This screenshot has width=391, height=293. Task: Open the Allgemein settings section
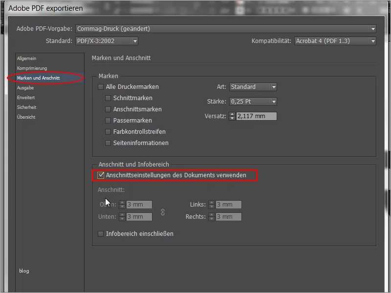tap(27, 59)
